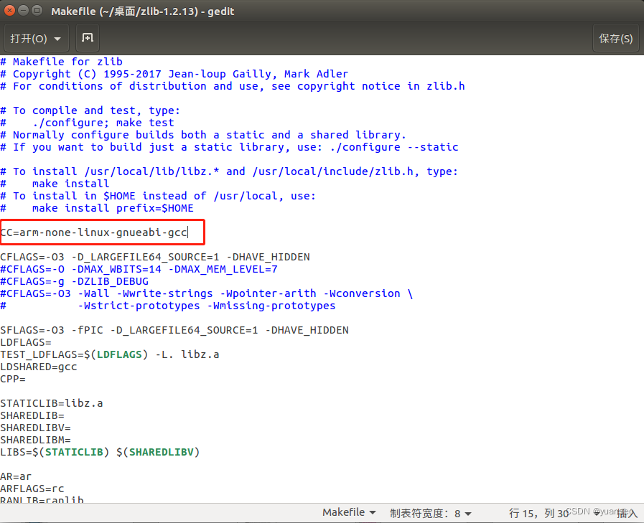
Task: Maximize the gedit window
Action: point(37,11)
